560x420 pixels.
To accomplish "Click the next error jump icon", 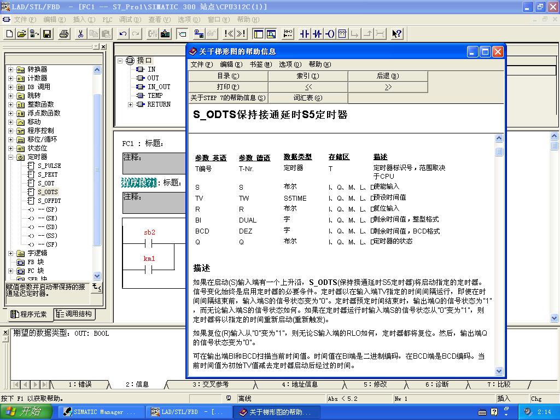I will tap(241, 34).
